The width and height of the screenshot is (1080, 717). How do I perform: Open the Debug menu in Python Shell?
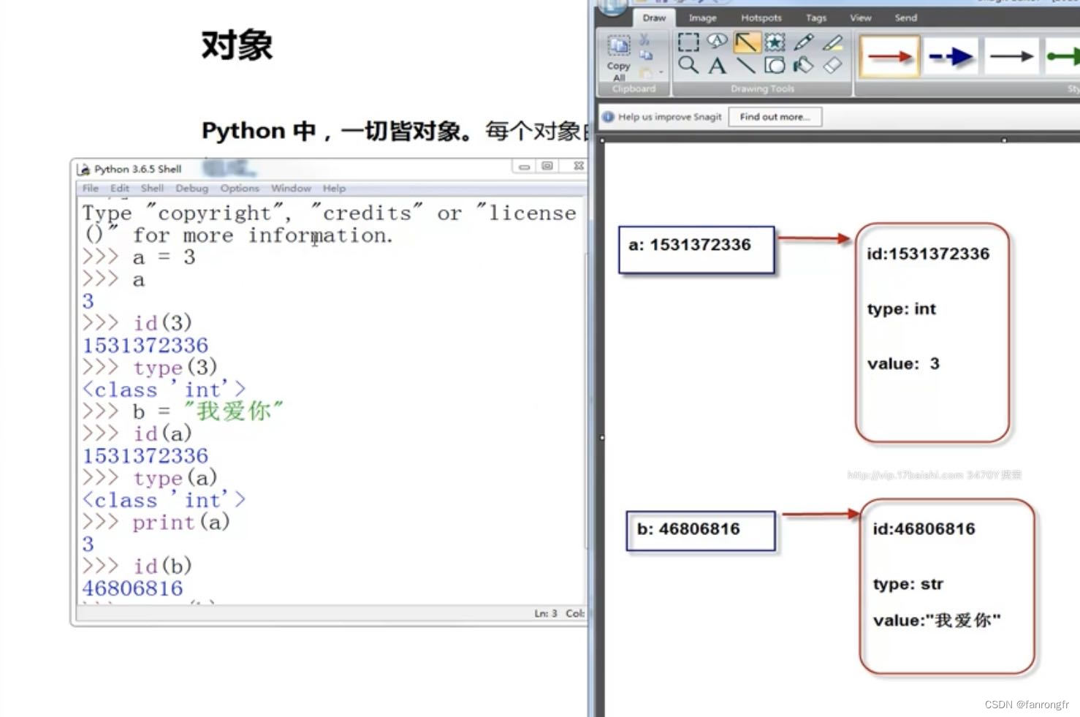[191, 189]
